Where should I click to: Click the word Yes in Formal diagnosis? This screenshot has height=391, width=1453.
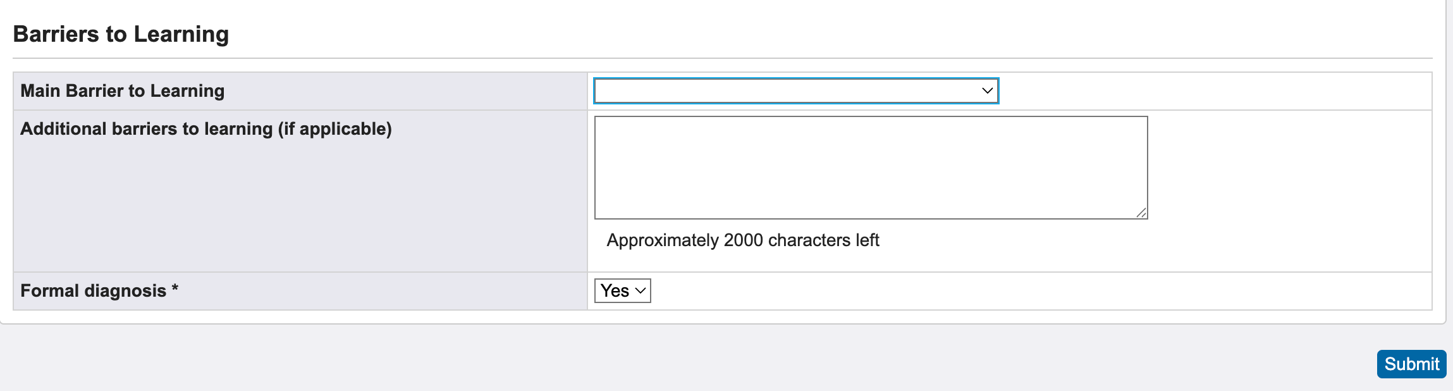[x=615, y=291]
